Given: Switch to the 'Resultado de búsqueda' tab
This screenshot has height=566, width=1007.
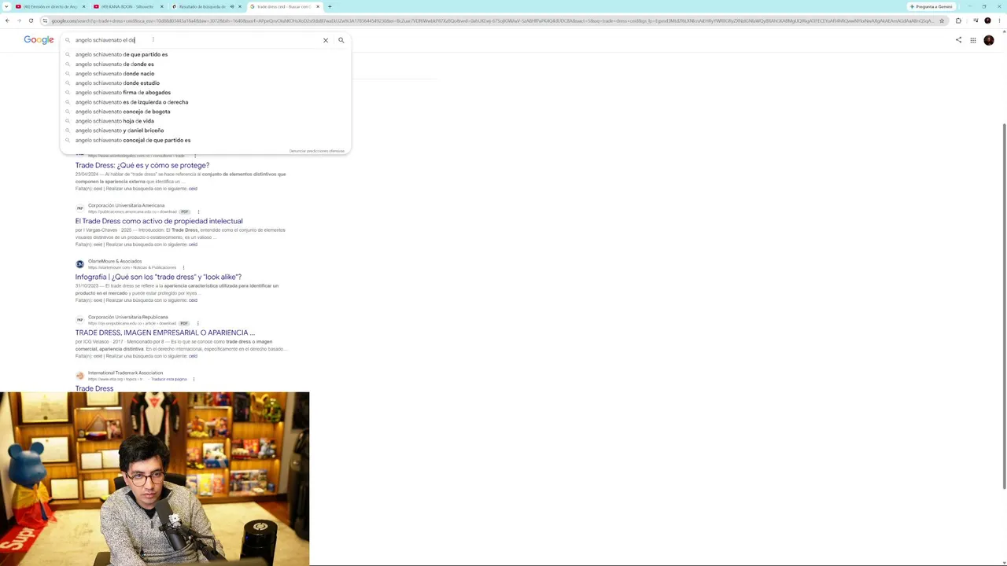Looking at the screenshot, I should [x=206, y=6].
